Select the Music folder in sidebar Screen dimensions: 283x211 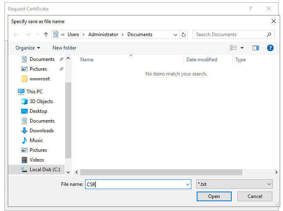36,140
